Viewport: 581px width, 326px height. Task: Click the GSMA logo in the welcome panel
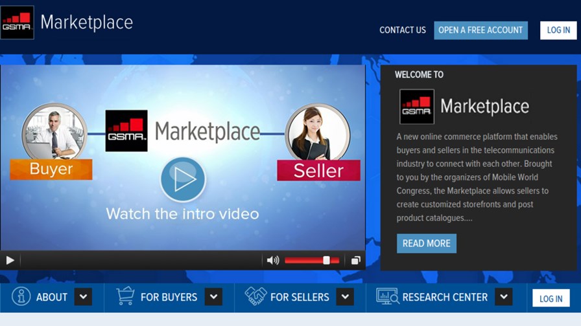417,107
